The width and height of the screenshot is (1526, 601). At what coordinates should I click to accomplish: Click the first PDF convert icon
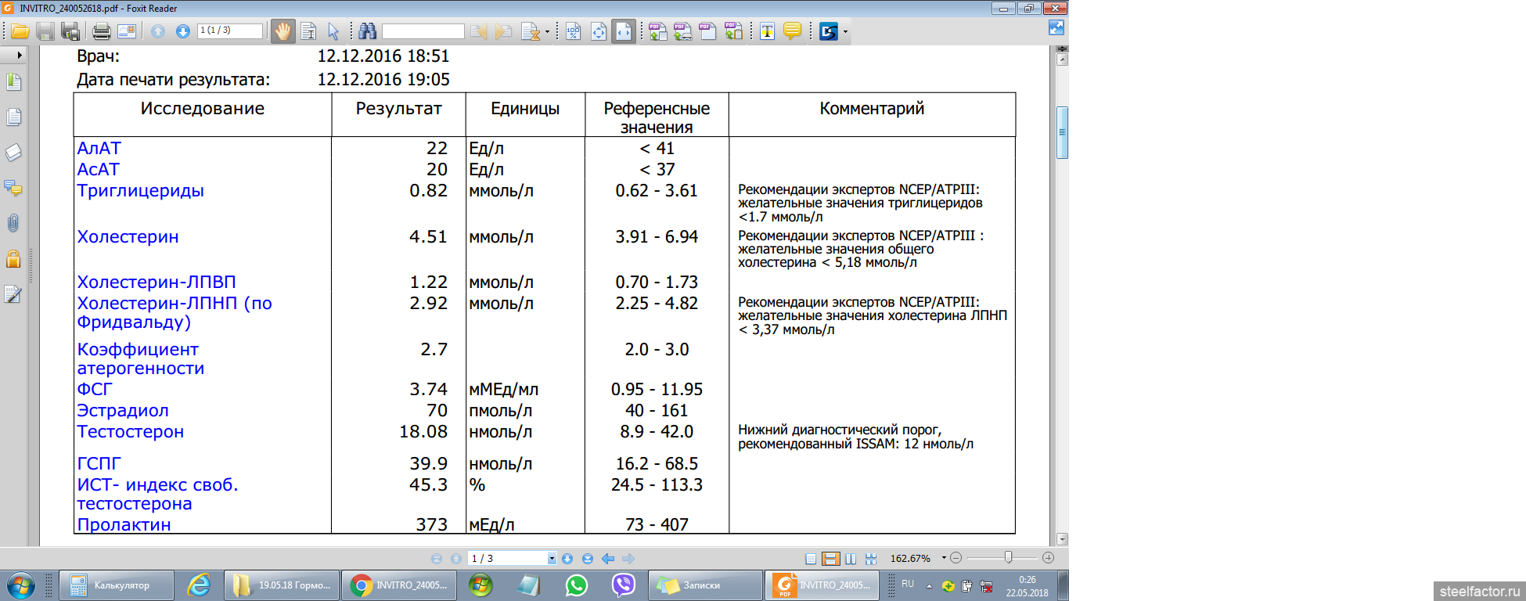coord(658,31)
